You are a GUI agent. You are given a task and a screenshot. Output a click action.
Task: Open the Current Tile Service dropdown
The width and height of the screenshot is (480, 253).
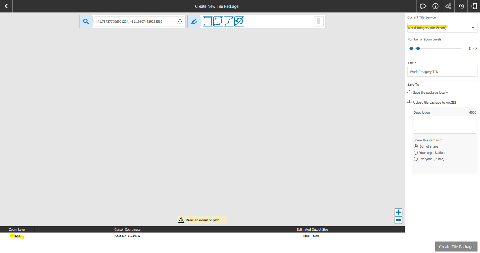coord(473,28)
